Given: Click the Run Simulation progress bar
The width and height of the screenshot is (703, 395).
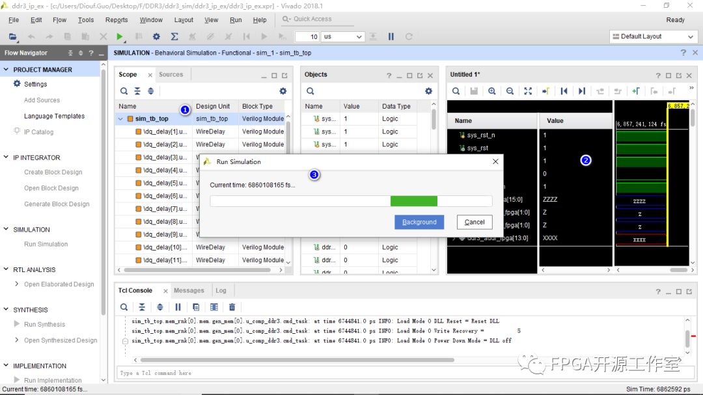Looking at the screenshot, I should point(351,201).
